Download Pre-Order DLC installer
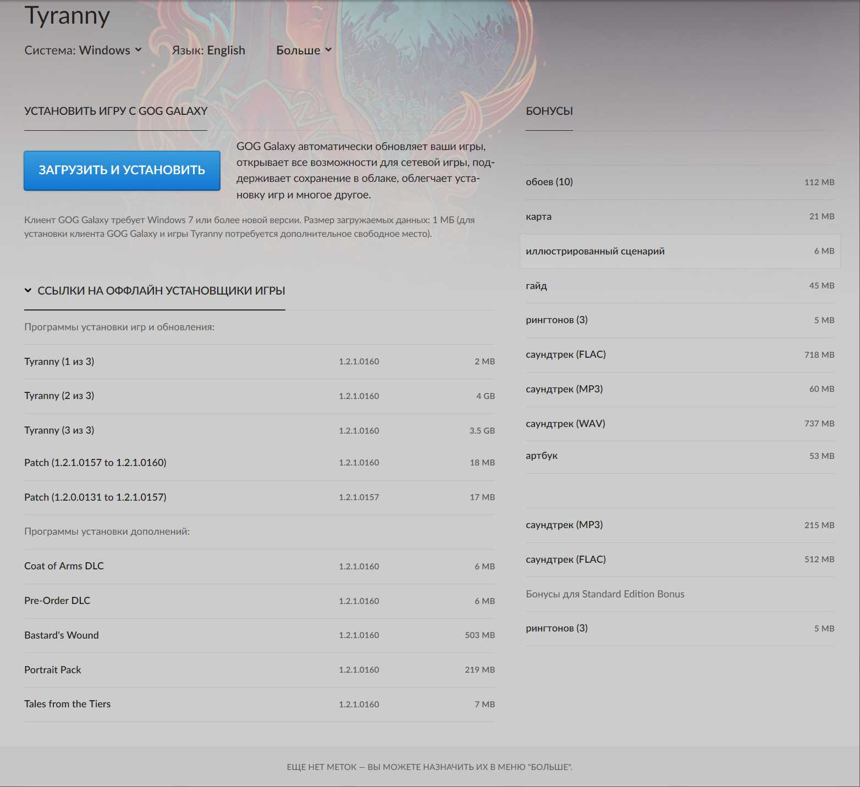This screenshot has width=860, height=787. pos(260,601)
